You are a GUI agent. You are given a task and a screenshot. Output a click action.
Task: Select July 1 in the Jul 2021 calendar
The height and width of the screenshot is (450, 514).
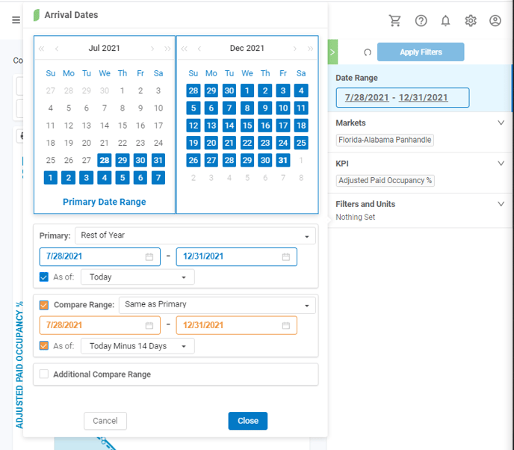[x=123, y=91]
